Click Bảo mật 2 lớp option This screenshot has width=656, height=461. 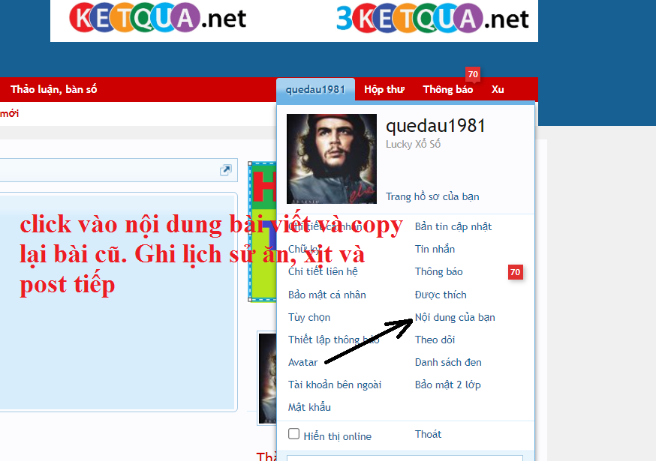[447, 385]
